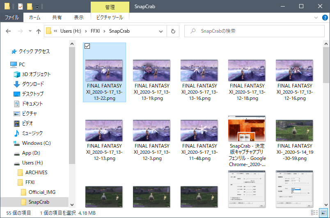The width and height of the screenshot is (330, 218).
Task: Click the SnapCrab search field
Action: click(254, 31)
